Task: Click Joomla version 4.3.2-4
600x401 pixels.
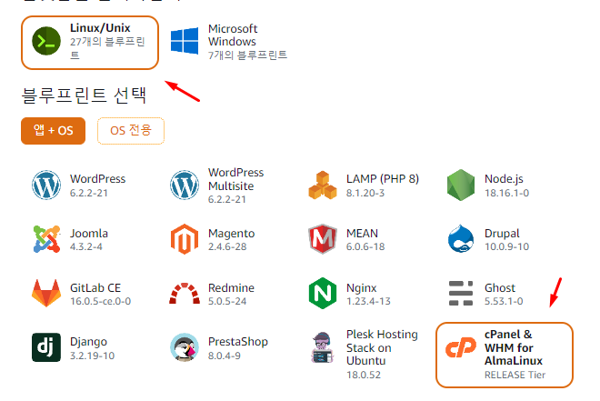Action: pos(86,246)
